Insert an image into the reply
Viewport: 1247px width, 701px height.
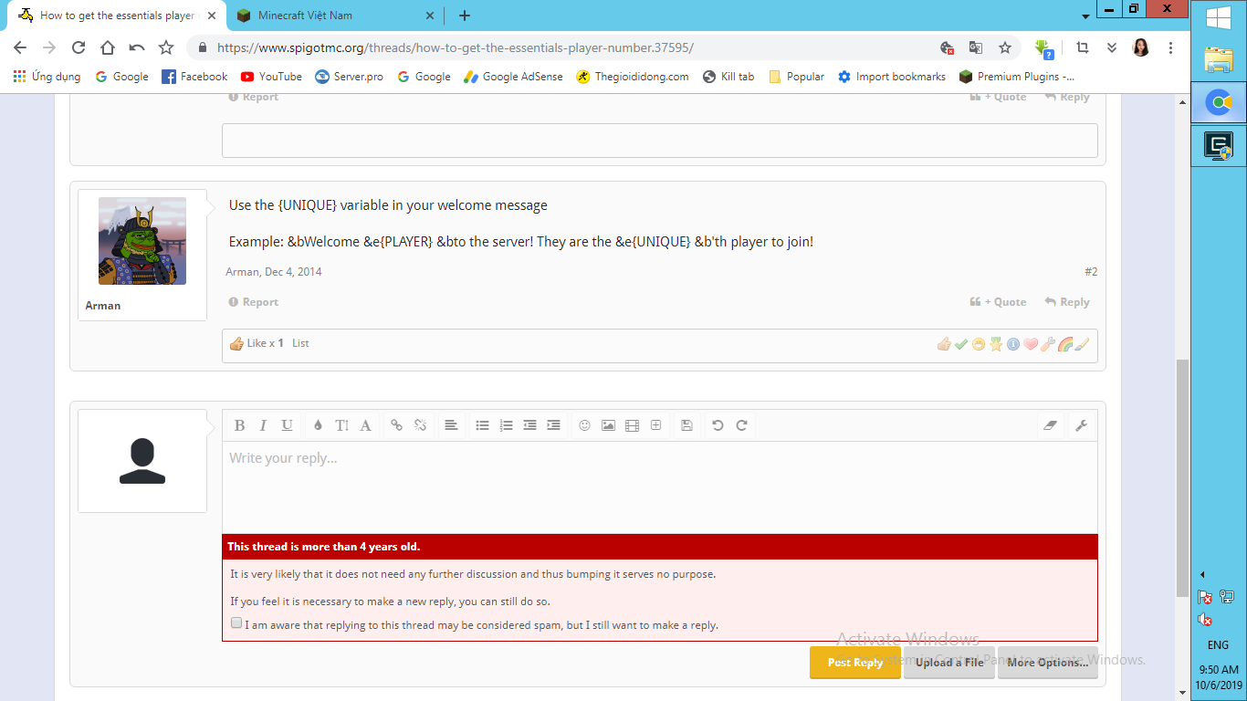(x=608, y=425)
